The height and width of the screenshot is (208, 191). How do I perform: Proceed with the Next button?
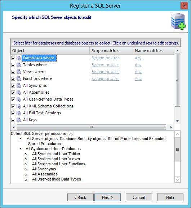pyautogui.click(x=107, y=198)
